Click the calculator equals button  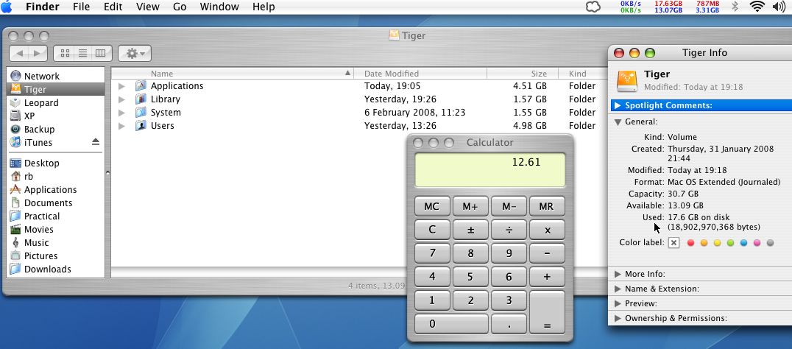point(546,312)
